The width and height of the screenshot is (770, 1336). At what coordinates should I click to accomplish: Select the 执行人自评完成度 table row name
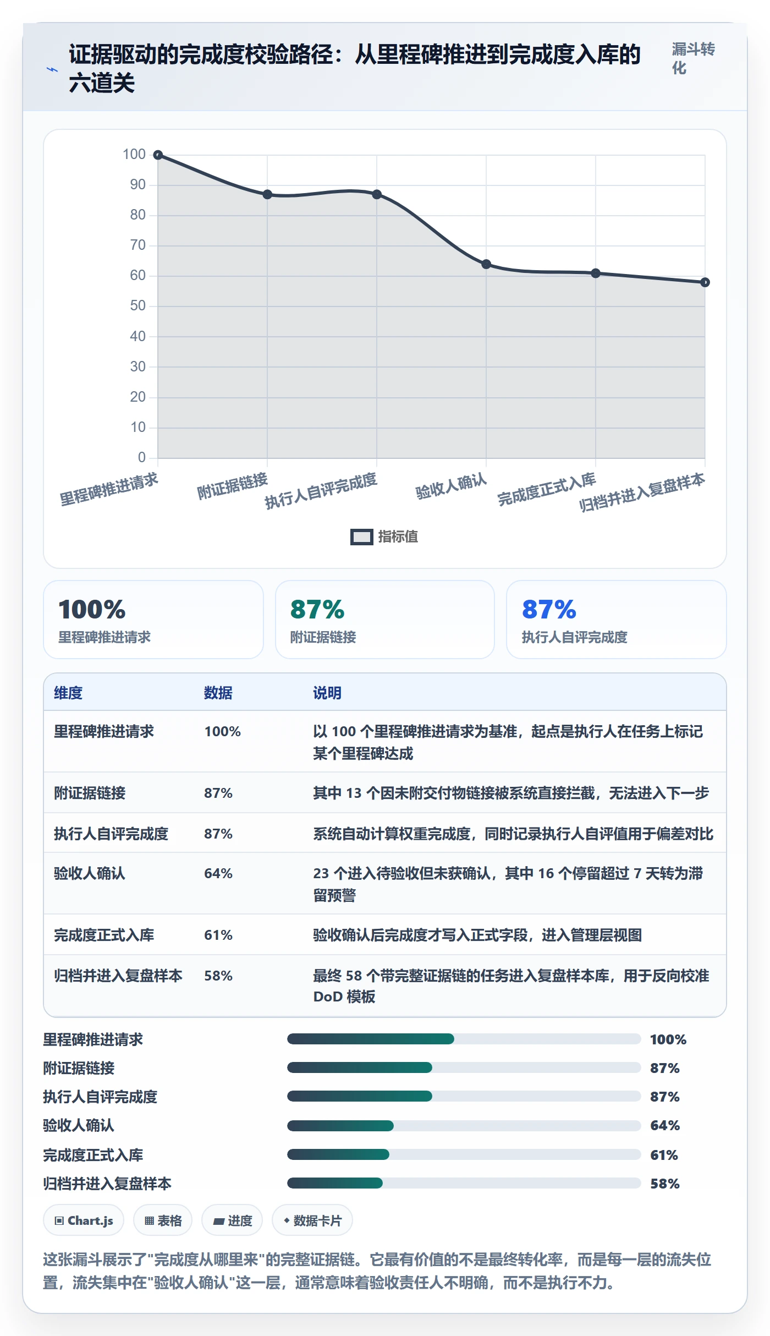pyautogui.click(x=111, y=834)
